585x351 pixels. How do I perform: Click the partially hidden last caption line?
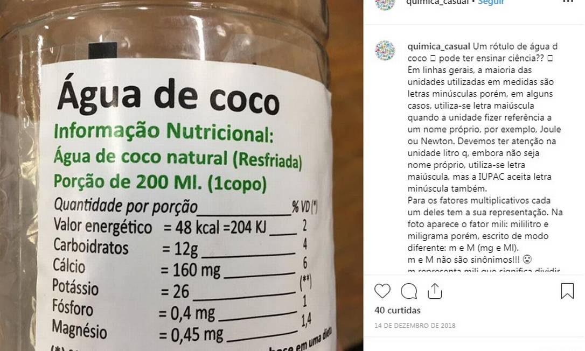(x=484, y=271)
